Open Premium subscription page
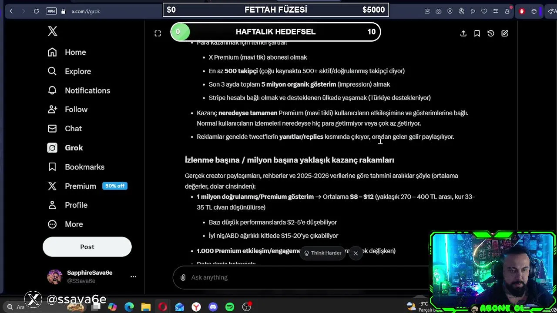 (x=87, y=186)
